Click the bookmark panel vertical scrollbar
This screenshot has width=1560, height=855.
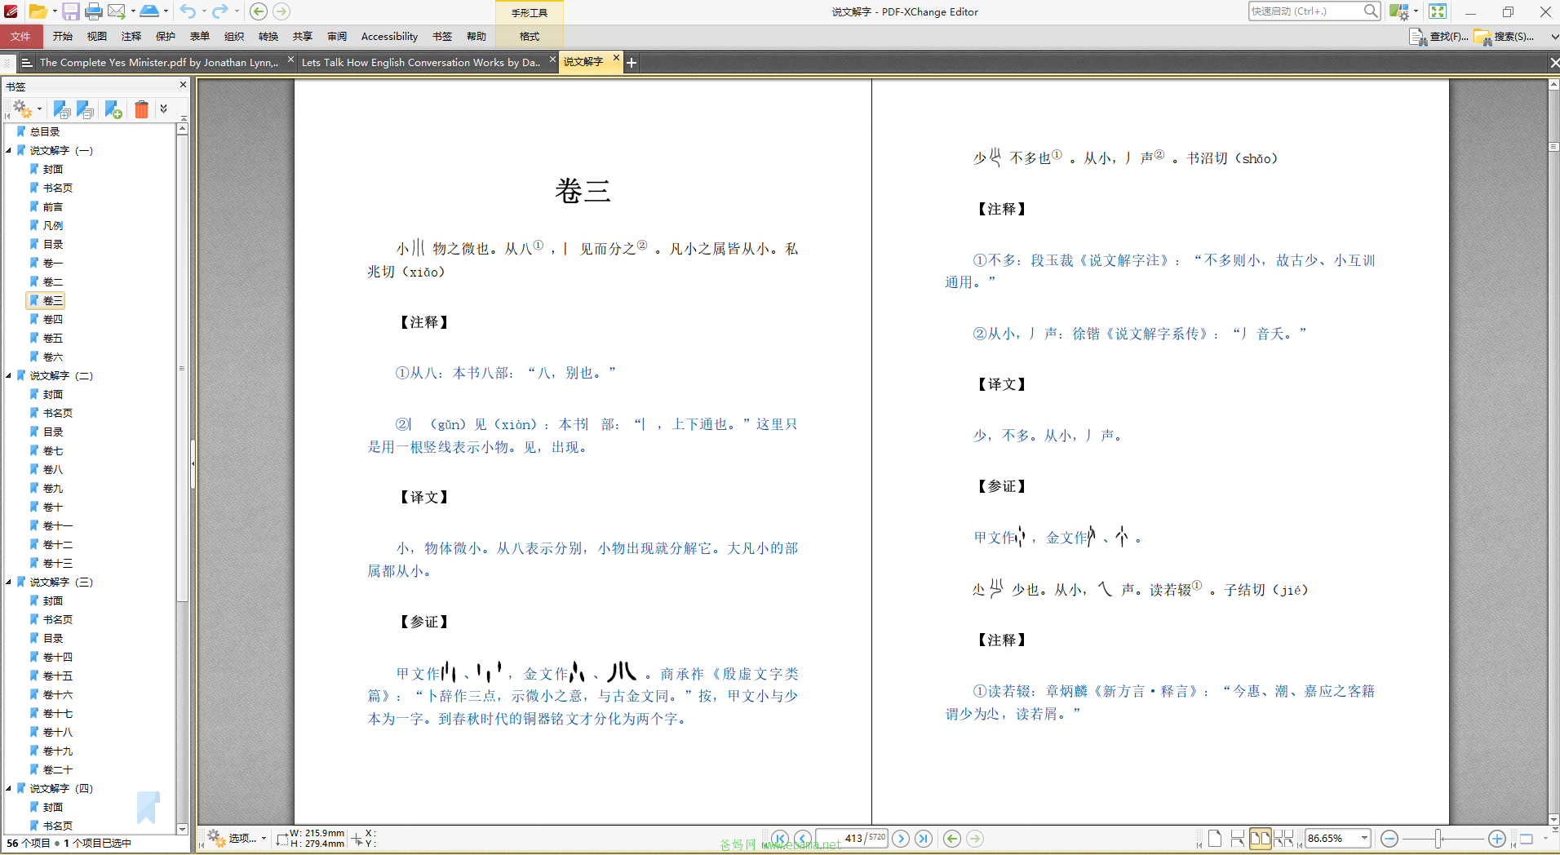click(x=183, y=367)
